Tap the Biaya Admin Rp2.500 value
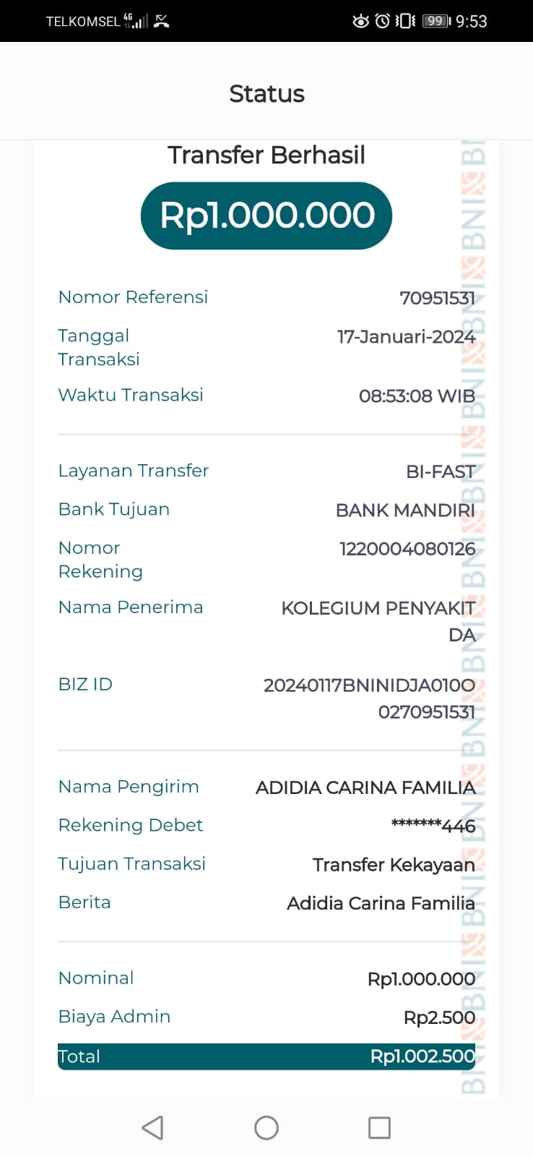 pos(439,1017)
